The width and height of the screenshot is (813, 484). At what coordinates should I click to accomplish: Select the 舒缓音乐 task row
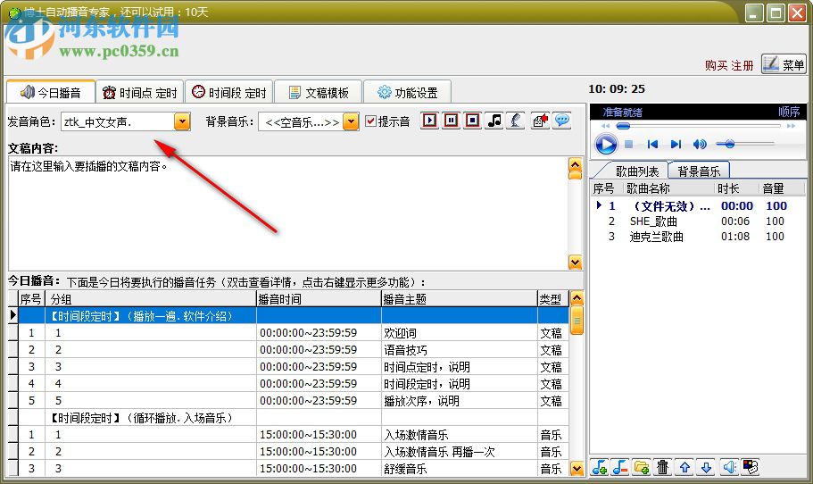[x=294, y=469]
